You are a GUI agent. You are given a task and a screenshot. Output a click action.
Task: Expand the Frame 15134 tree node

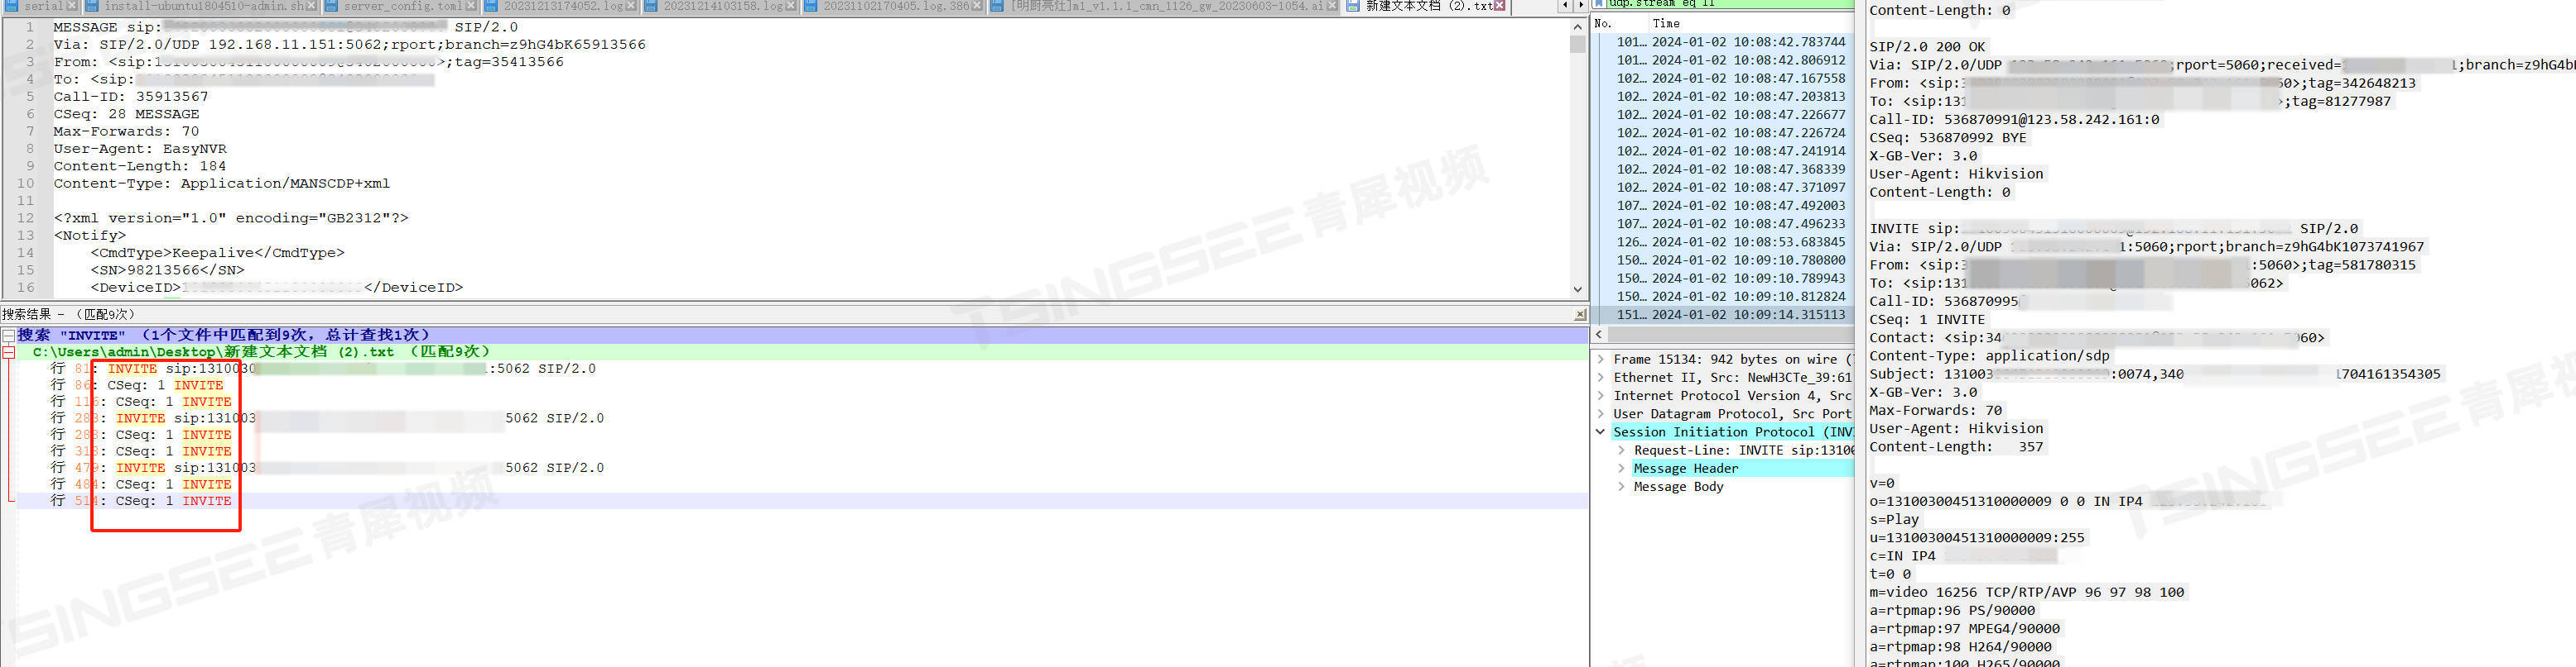point(1601,360)
